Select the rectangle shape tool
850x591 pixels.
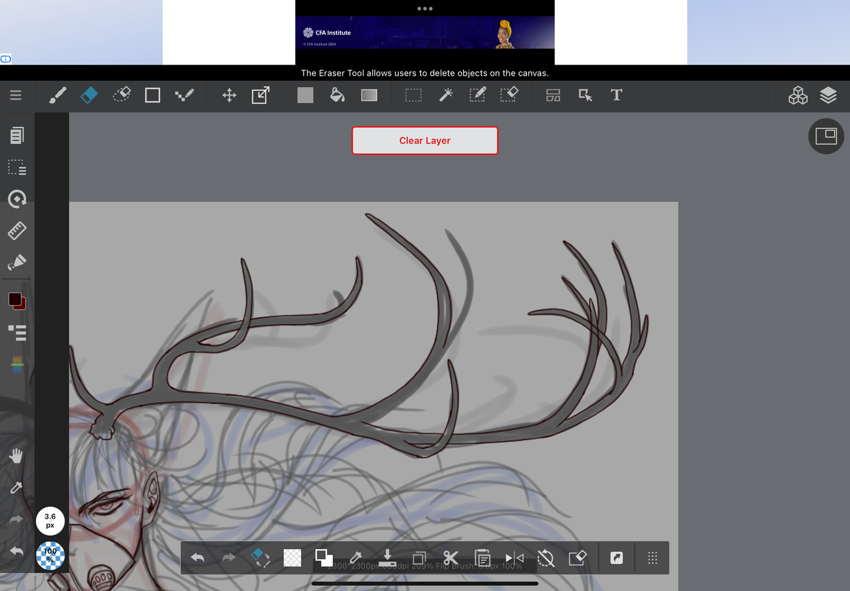click(x=153, y=96)
